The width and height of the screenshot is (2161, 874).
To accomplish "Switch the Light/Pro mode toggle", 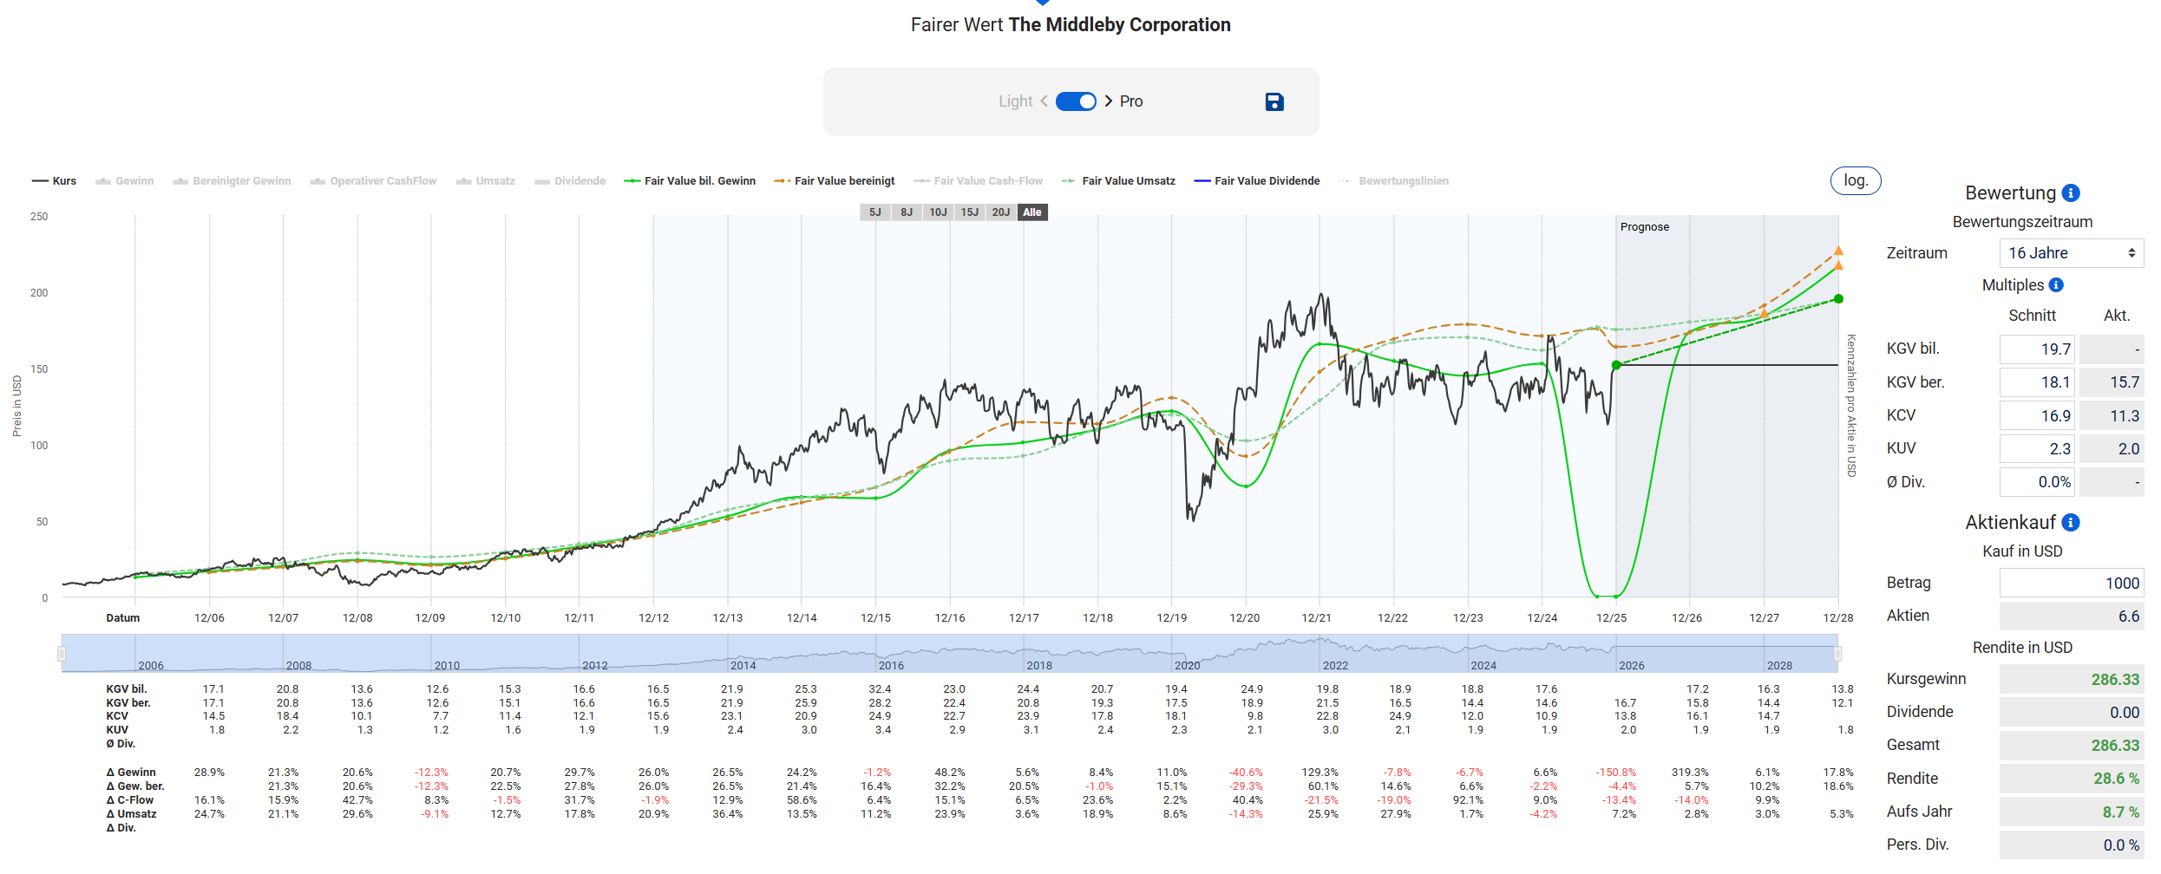I will click(x=1076, y=101).
